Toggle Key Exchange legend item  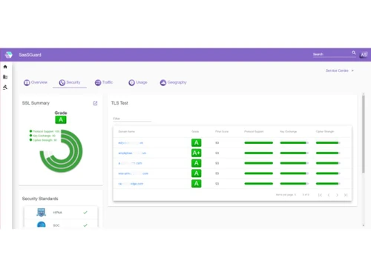[x=42, y=136]
